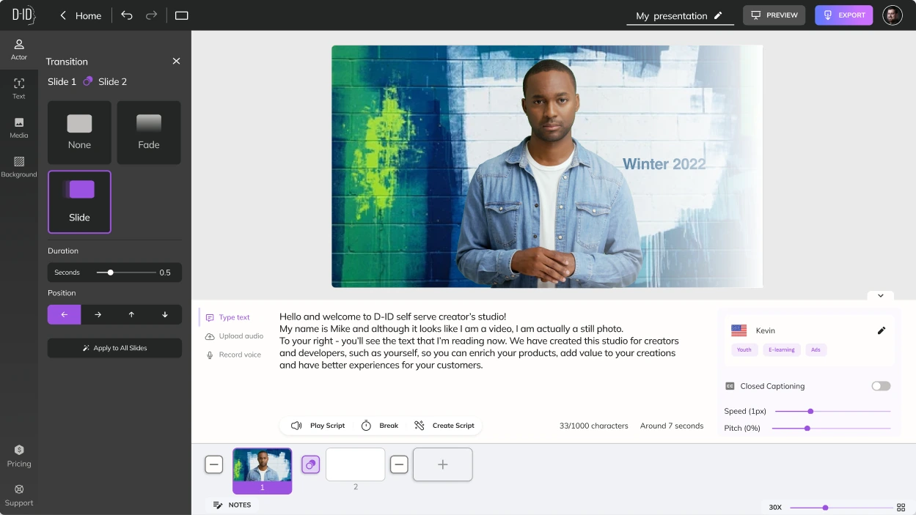Open Support from sidebar
916x515 pixels.
pyautogui.click(x=19, y=495)
